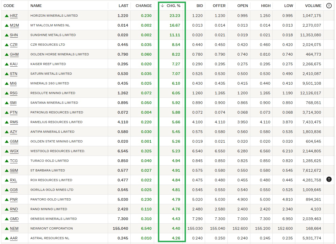Open the M2M stock code link
The width and height of the screenshot is (336, 244).
coord(14,26)
